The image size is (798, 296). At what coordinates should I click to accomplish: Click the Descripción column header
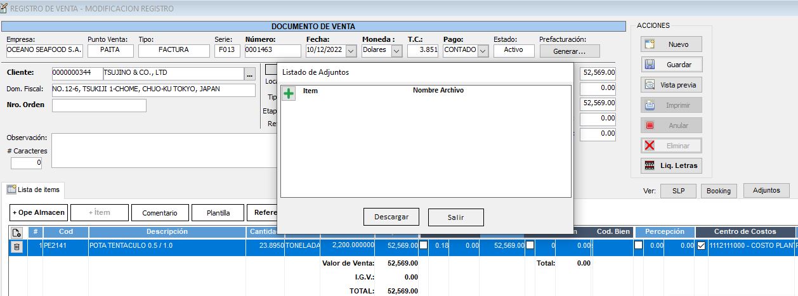[x=167, y=232]
